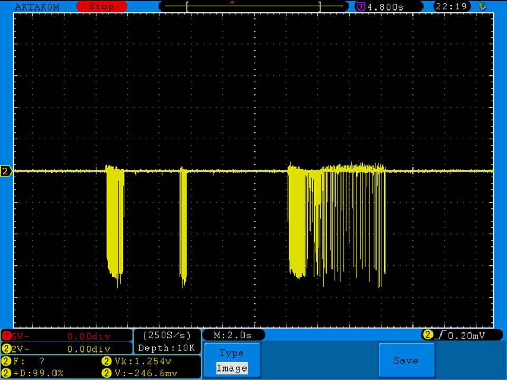507x380 pixels.
Task: Click the channel 2 ground marker on left edge
Action: [6, 171]
